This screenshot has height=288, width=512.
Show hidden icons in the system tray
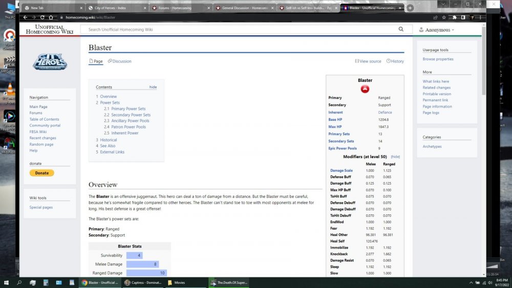point(471,282)
